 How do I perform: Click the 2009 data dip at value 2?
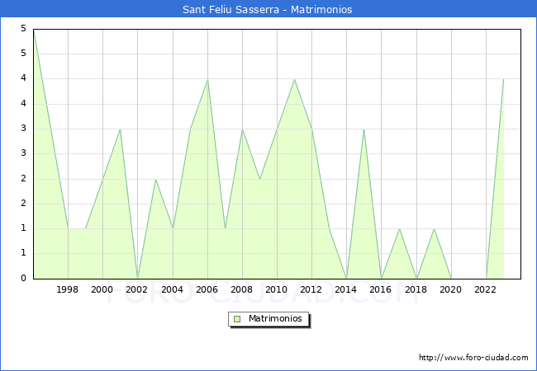click(260, 179)
